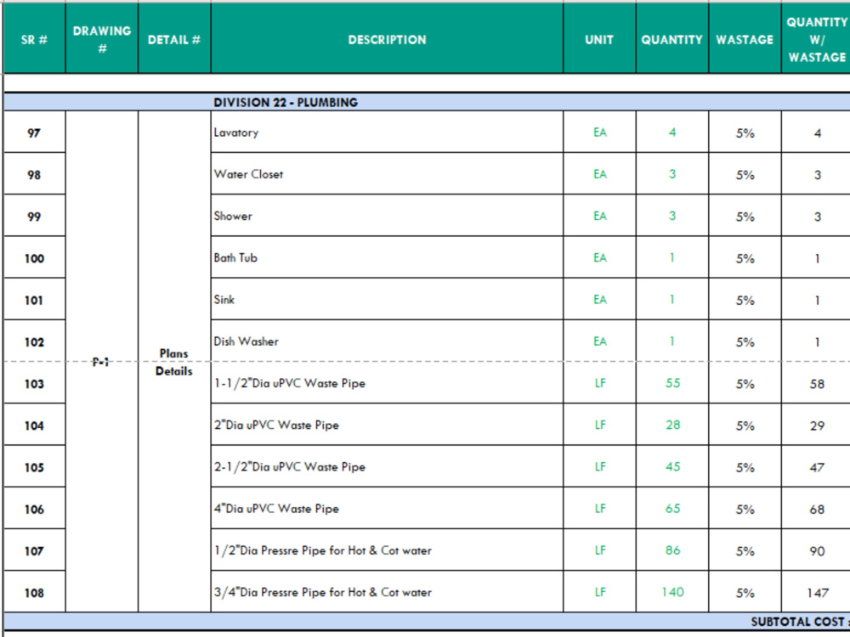Select the Plans Details merged cell
The height and width of the screenshot is (637, 850).
[174, 362]
